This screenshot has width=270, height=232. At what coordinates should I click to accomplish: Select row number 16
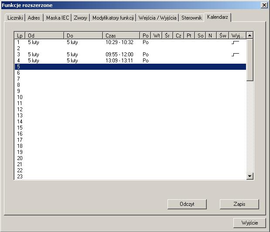click(130, 134)
